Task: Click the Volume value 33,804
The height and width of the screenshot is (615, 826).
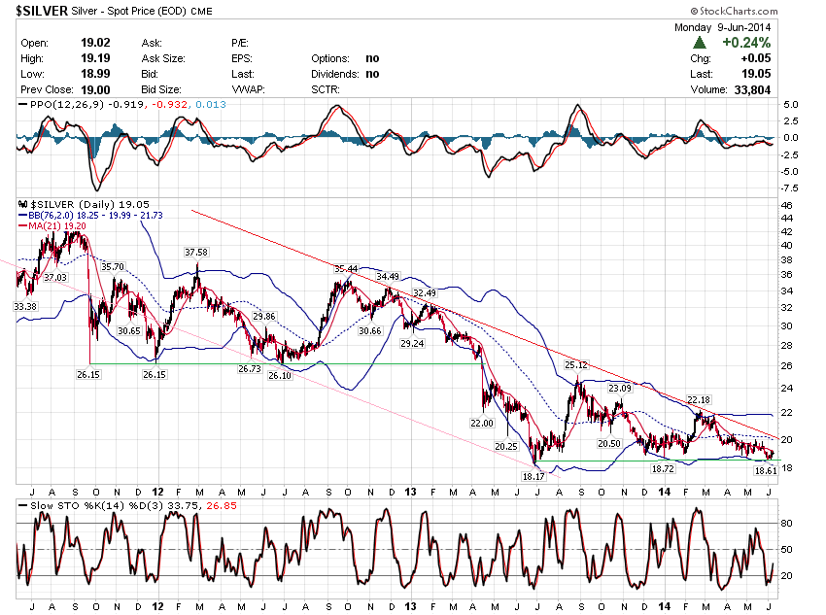Action: click(x=750, y=89)
